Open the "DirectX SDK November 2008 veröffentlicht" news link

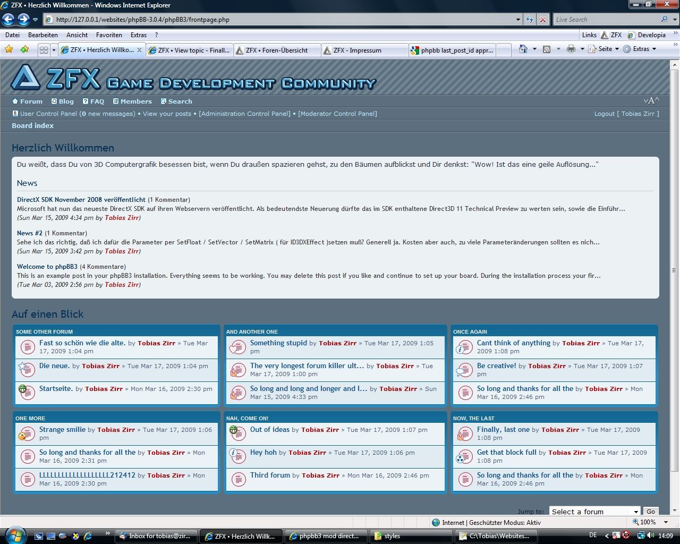point(81,200)
